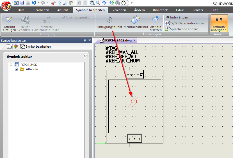Click Sprachcode ändern button

coord(184,29)
